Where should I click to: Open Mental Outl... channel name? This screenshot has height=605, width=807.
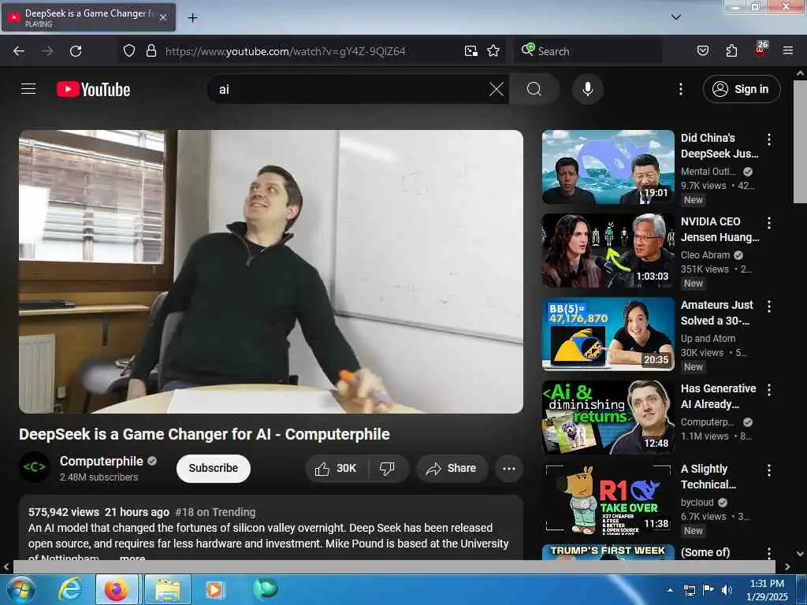[x=708, y=171]
